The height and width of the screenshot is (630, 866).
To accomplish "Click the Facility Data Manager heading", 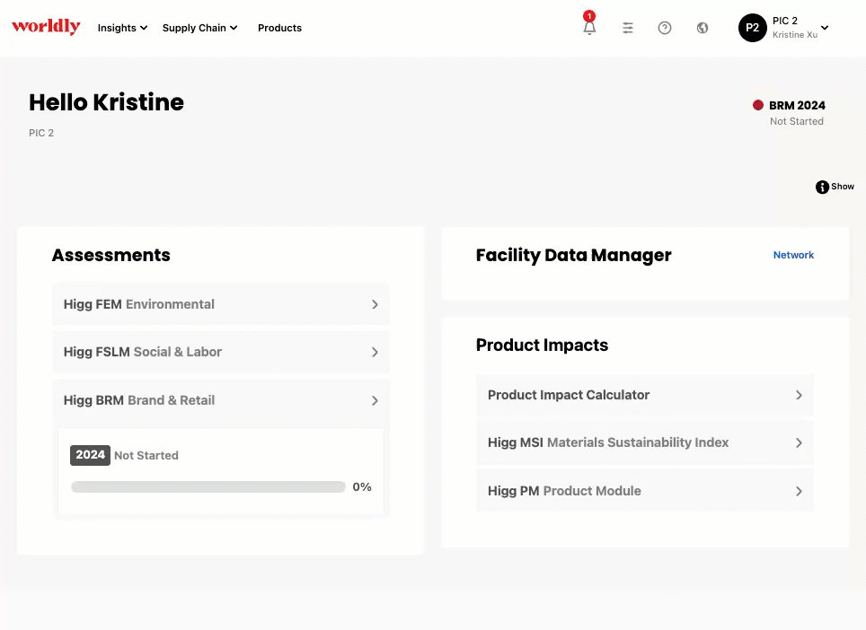I will click(x=573, y=256).
